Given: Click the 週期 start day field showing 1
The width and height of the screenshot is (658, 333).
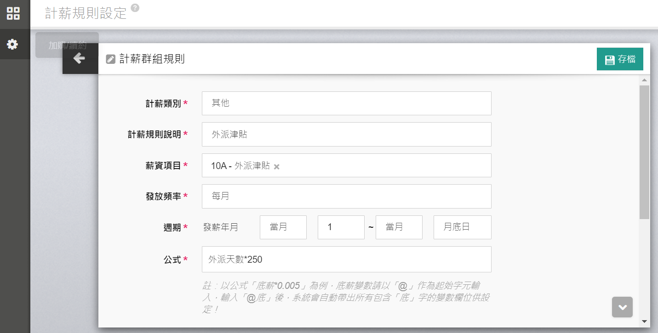Looking at the screenshot, I should pyautogui.click(x=341, y=227).
